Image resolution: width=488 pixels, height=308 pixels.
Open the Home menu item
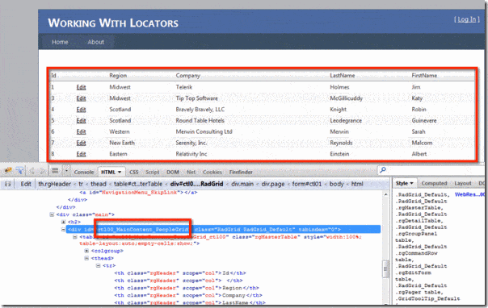pyautogui.click(x=60, y=42)
